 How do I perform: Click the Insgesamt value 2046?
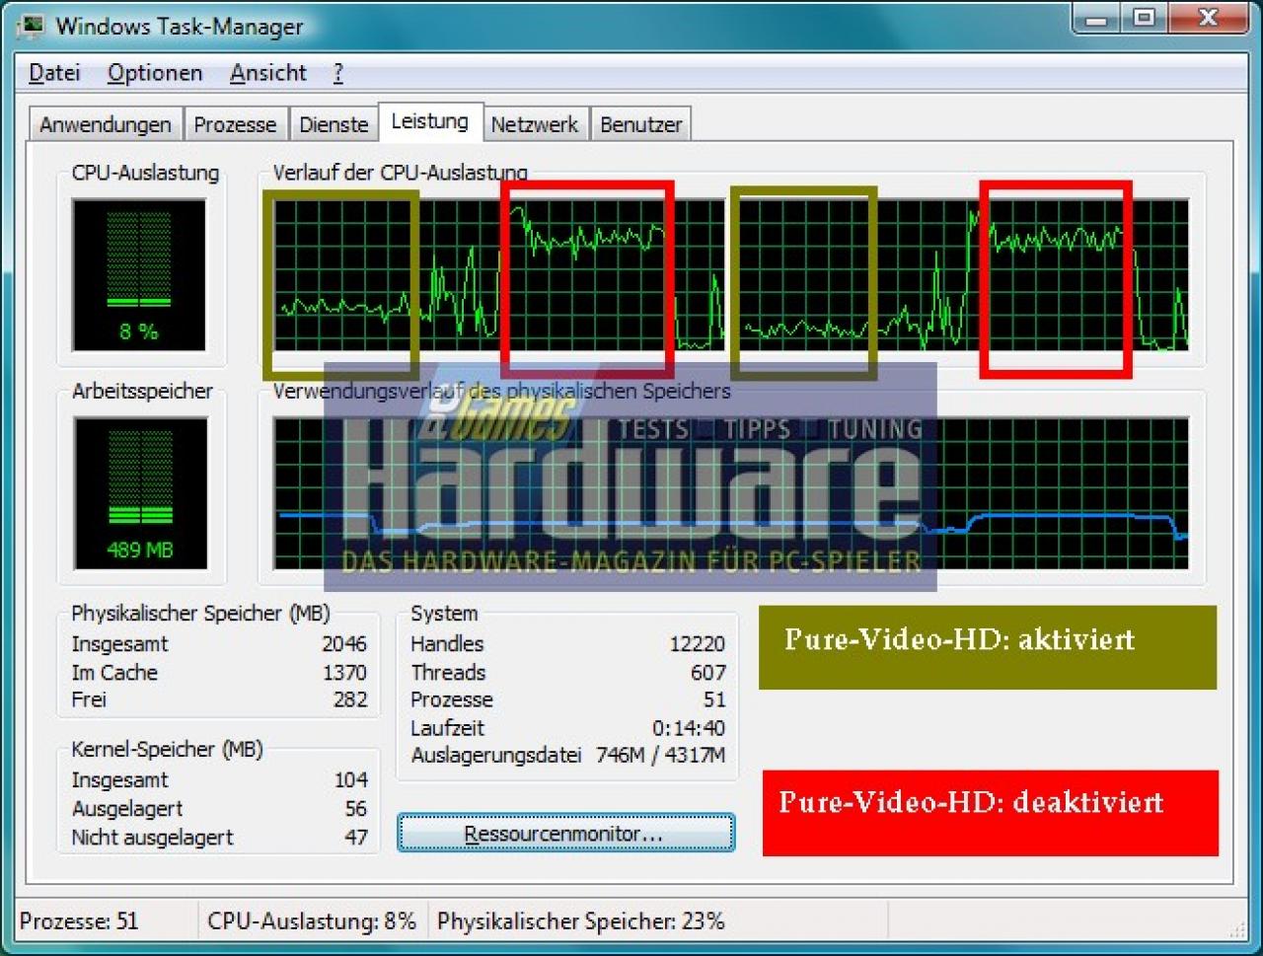pos(343,644)
